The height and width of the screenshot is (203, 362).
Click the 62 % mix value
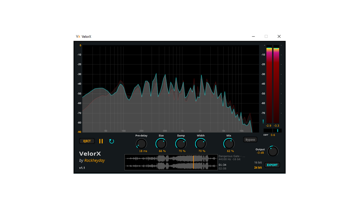[231, 151]
